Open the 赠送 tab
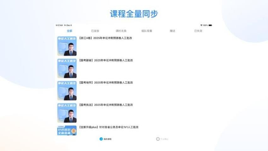 (x=172, y=31)
